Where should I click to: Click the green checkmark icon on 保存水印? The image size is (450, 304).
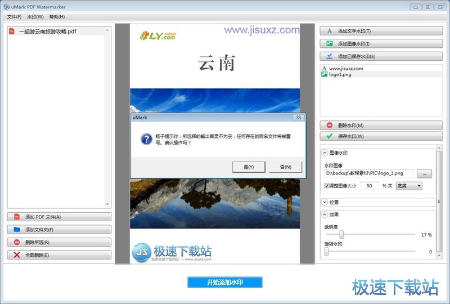[x=330, y=136]
